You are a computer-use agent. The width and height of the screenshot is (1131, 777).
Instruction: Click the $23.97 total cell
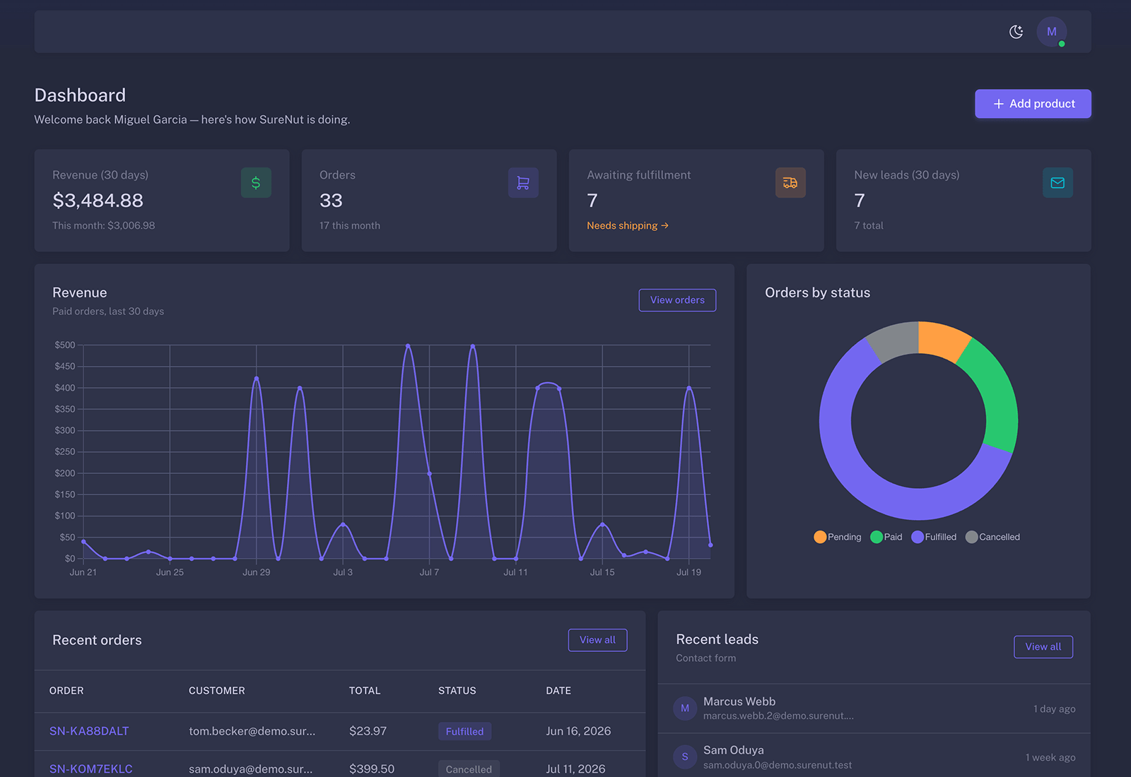click(x=368, y=731)
